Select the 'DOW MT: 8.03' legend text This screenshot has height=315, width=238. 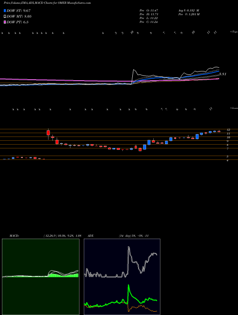pos(19,17)
